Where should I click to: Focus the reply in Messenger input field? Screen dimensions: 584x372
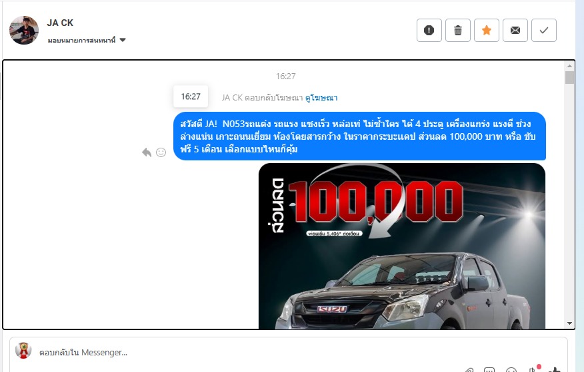click(288, 352)
